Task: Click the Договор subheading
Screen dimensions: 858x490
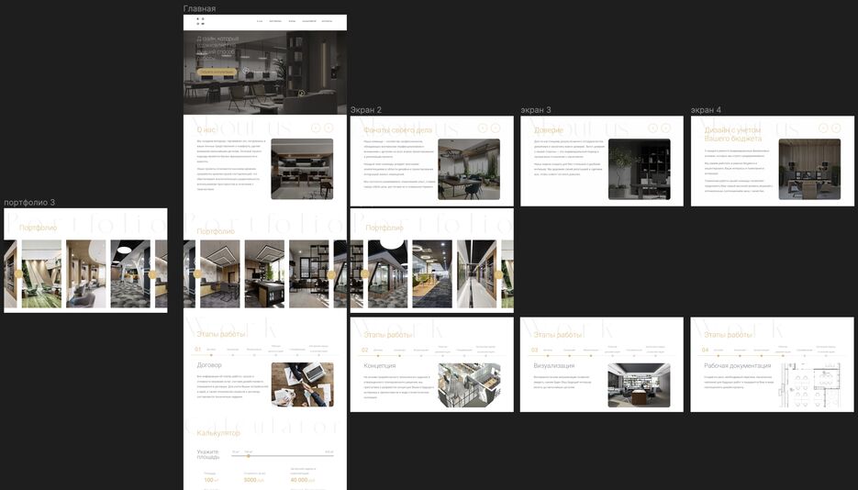Action: [x=209, y=365]
